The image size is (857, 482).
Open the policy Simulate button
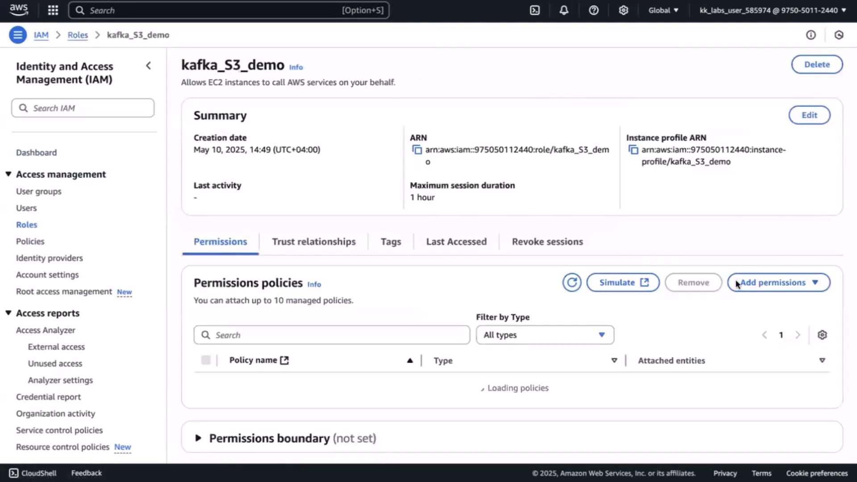(623, 283)
